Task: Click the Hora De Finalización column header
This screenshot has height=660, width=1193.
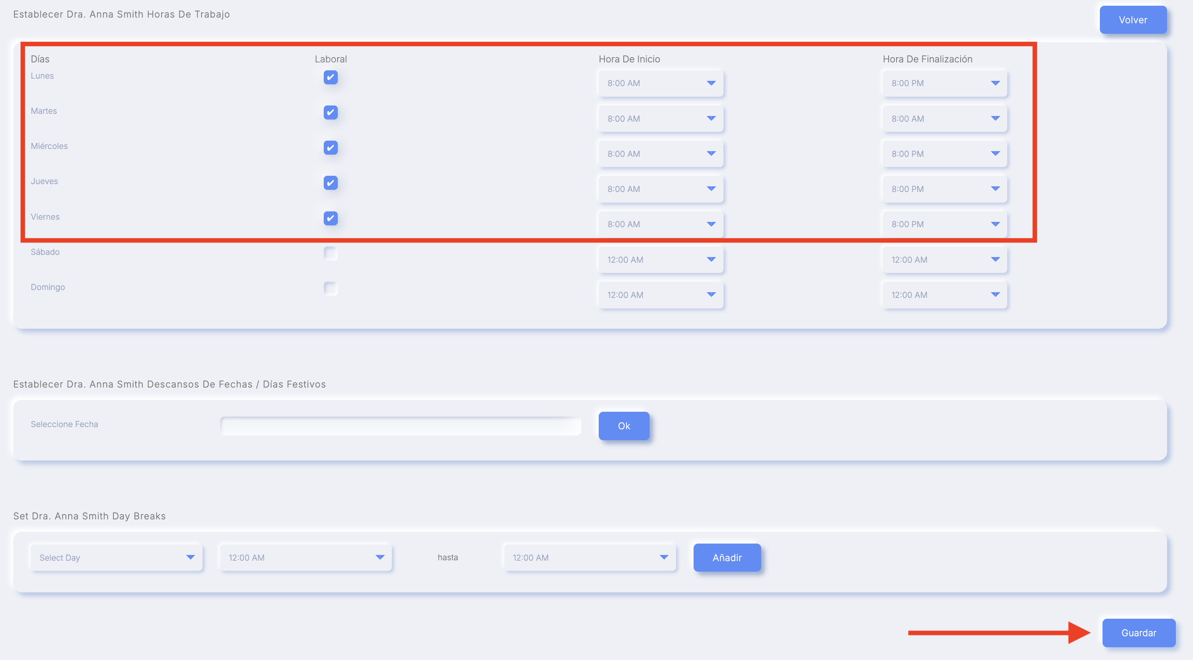Action: click(x=927, y=59)
